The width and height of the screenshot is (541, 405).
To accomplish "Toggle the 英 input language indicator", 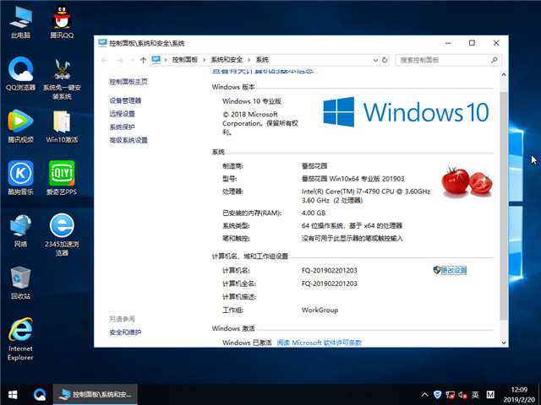I will [476, 394].
